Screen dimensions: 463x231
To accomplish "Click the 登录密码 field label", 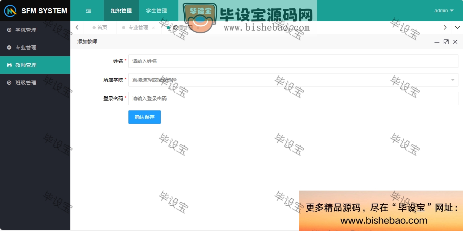I will pos(113,98).
